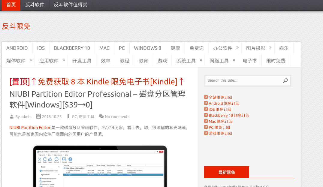Open the 开发工具 category
The height and width of the screenshot is (187, 323).
pos(82,61)
